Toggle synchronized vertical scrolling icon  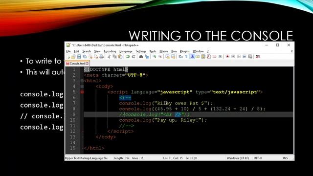click(x=167, y=57)
